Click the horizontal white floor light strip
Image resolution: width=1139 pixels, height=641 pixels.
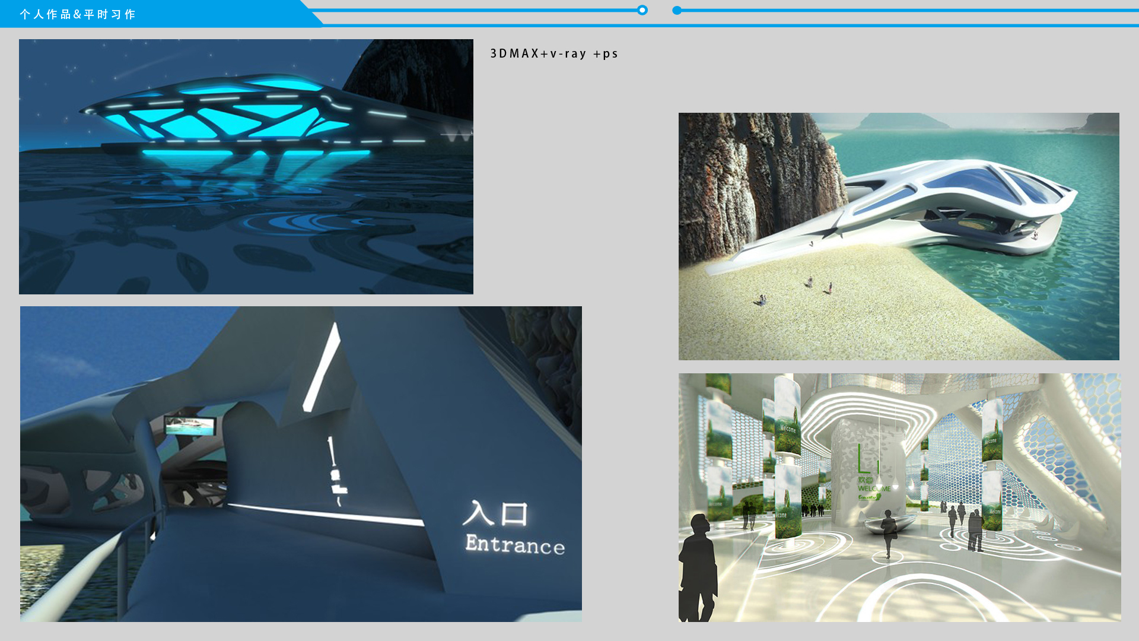click(x=325, y=514)
